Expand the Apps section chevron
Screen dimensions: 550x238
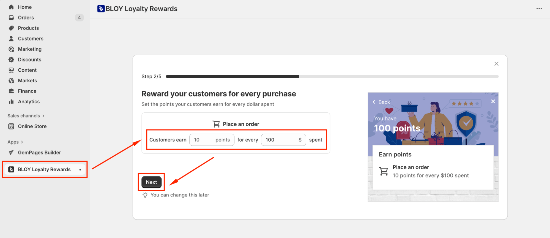click(22, 142)
